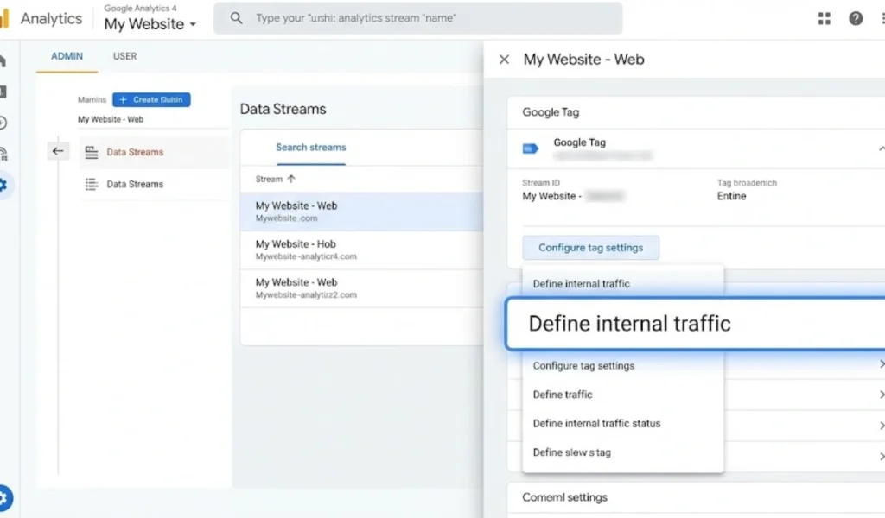Click the Home icon in left sidebar

click(3, 60)
